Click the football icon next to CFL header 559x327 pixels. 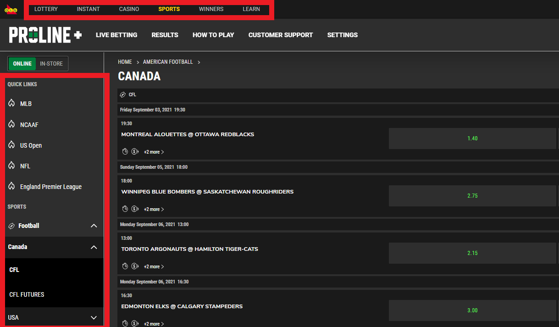(122, 94)
